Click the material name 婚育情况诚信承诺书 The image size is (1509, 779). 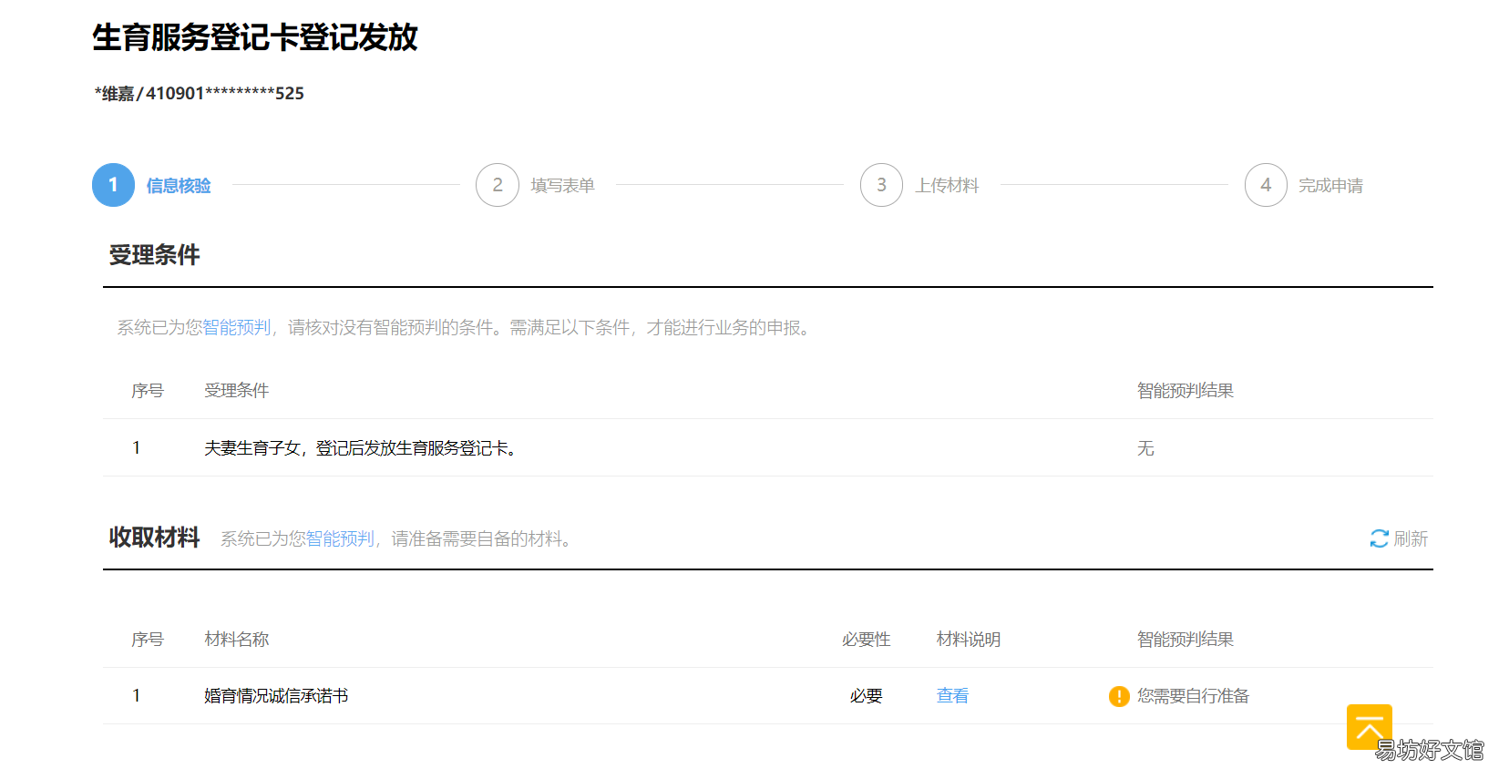click(276, 696)
